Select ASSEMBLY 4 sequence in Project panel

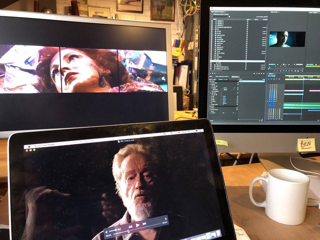220,25
